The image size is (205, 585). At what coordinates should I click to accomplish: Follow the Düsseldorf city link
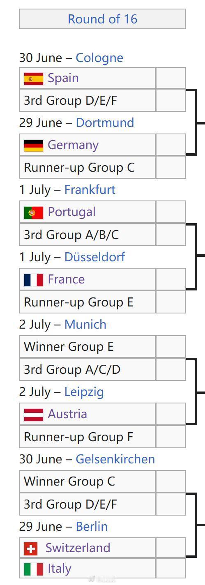click(x=95, y=257)
